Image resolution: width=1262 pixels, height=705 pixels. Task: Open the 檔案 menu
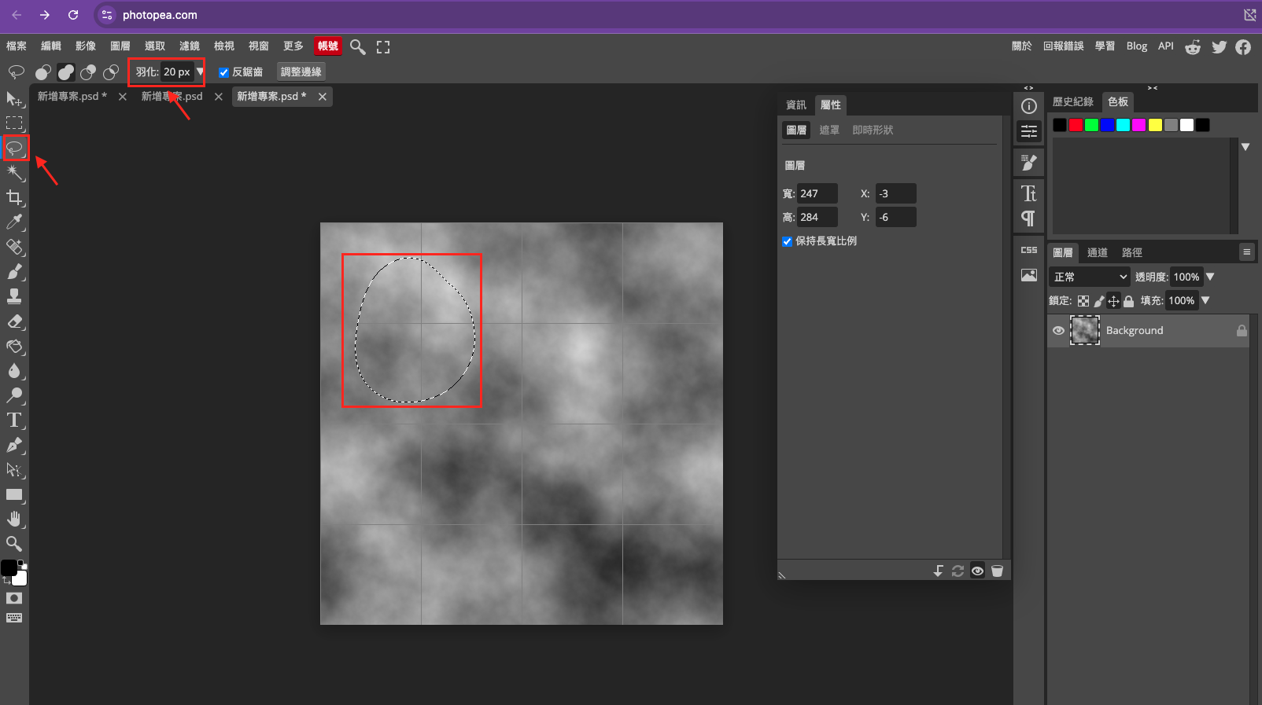[17, 46]
